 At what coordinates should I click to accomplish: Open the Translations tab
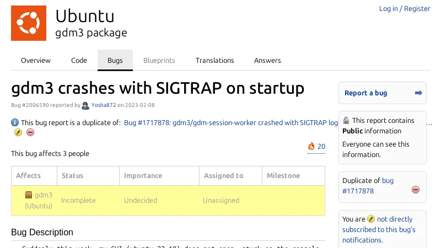[214, 61]
